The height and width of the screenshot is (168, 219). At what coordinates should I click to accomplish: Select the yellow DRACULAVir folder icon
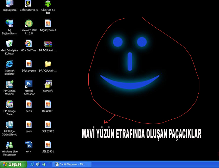point(48,64)
